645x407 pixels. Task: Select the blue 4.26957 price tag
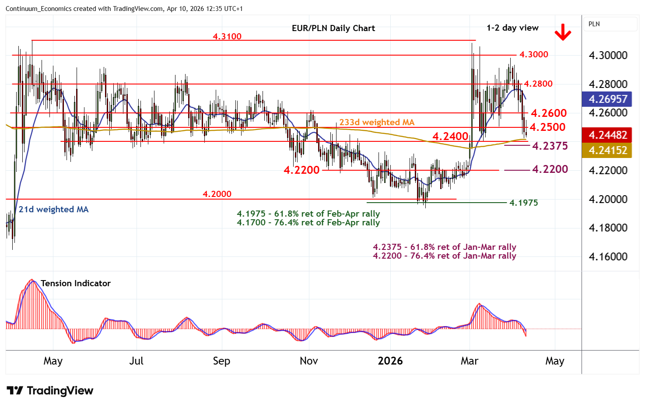(607, 99)
